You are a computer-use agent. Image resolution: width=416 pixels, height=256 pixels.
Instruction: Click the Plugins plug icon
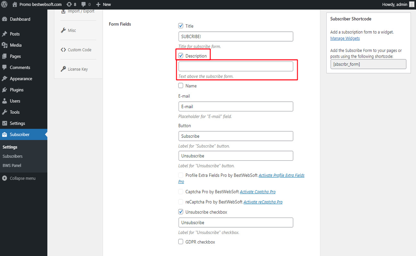(4, 90)
